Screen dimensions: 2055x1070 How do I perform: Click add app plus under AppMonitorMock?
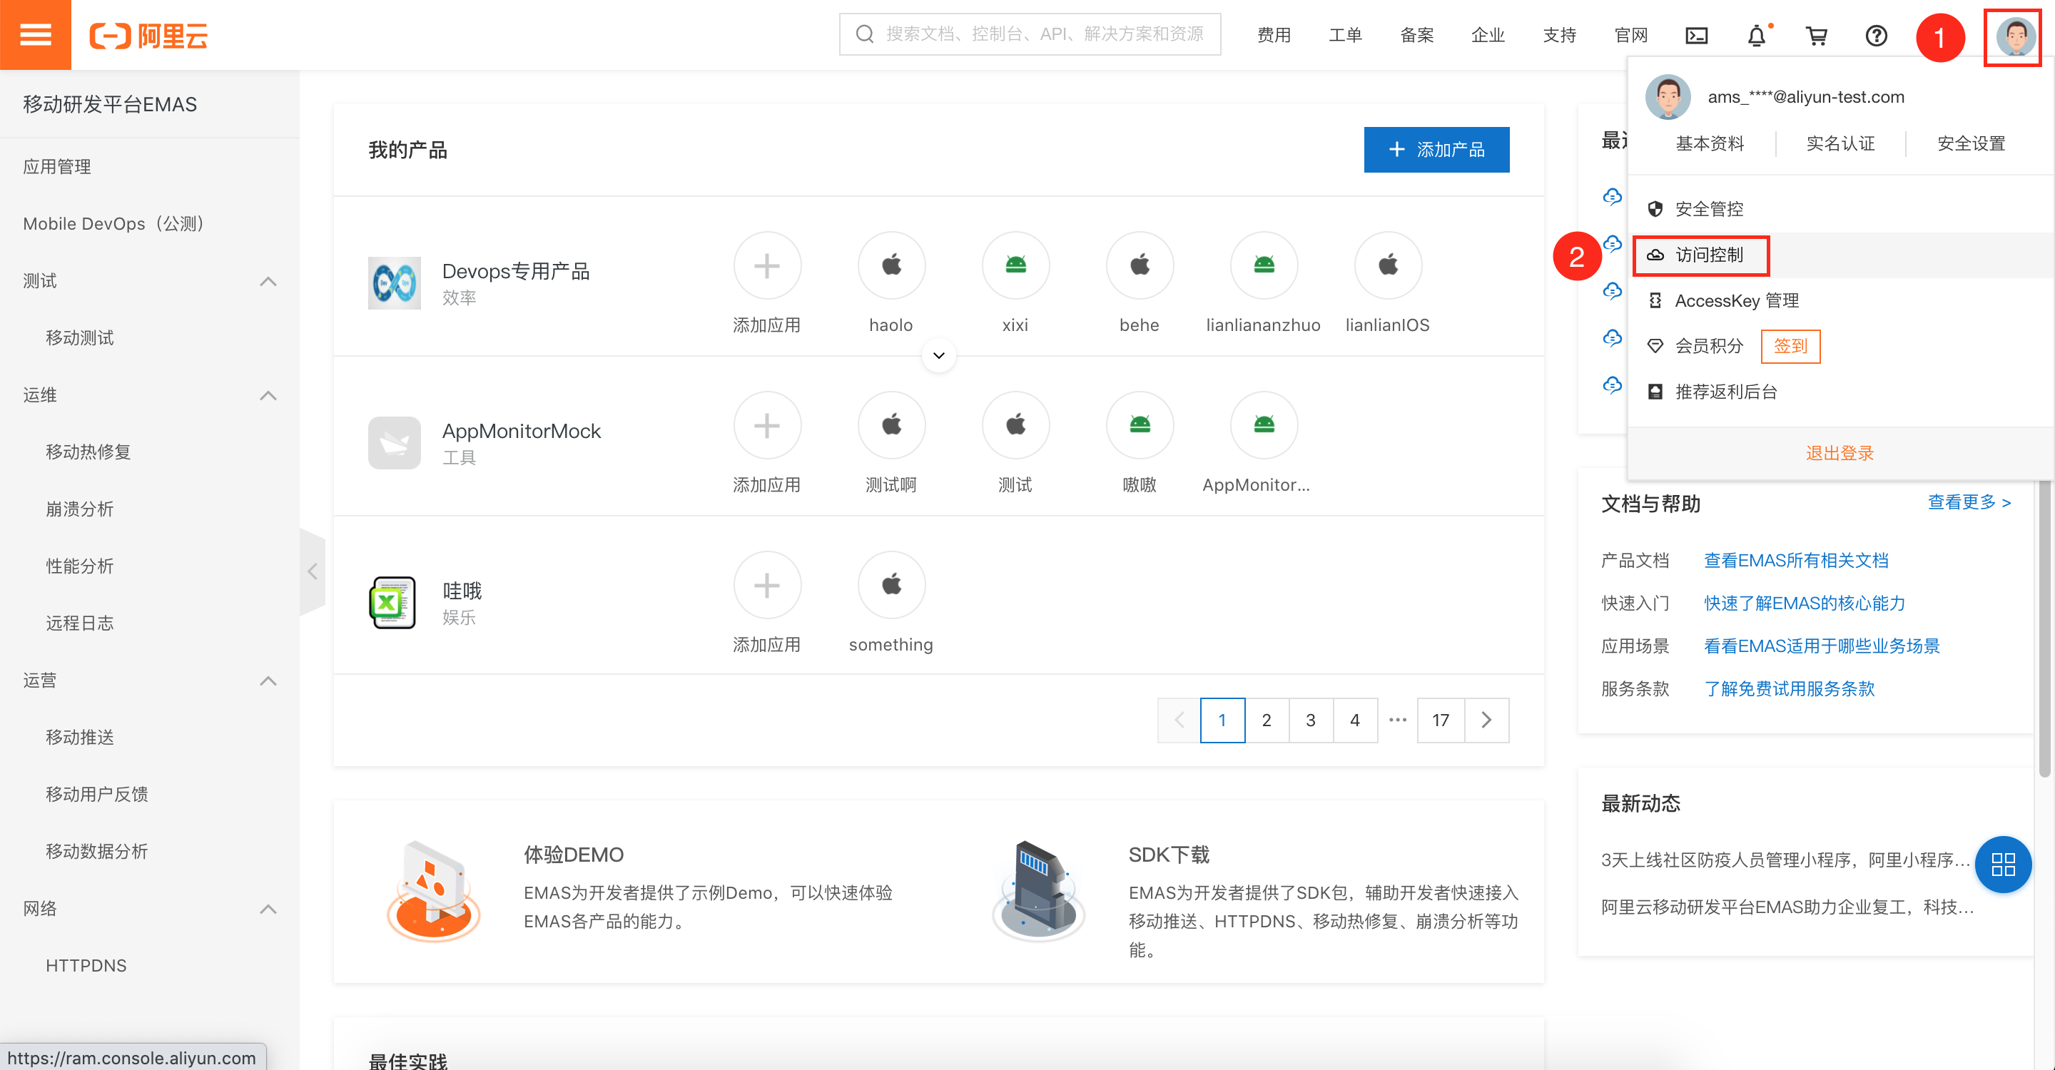click(x=766, y=425)
